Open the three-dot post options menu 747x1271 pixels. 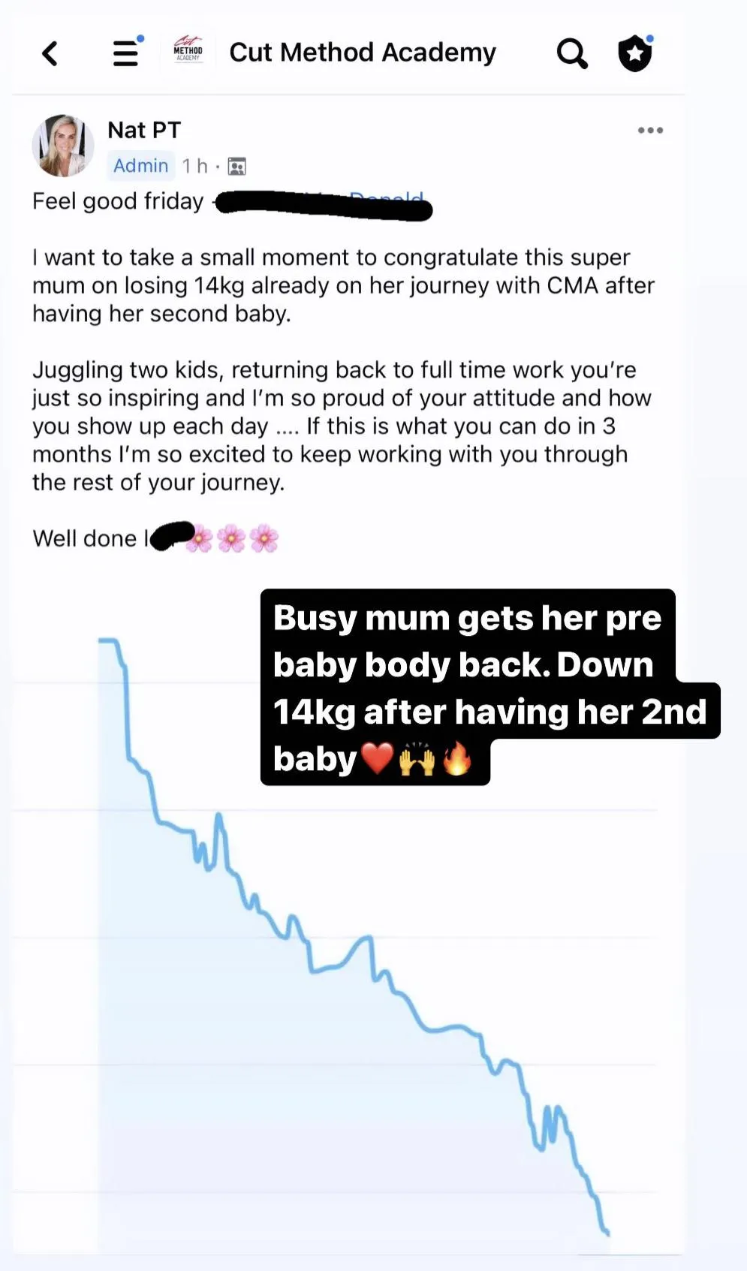650,131
